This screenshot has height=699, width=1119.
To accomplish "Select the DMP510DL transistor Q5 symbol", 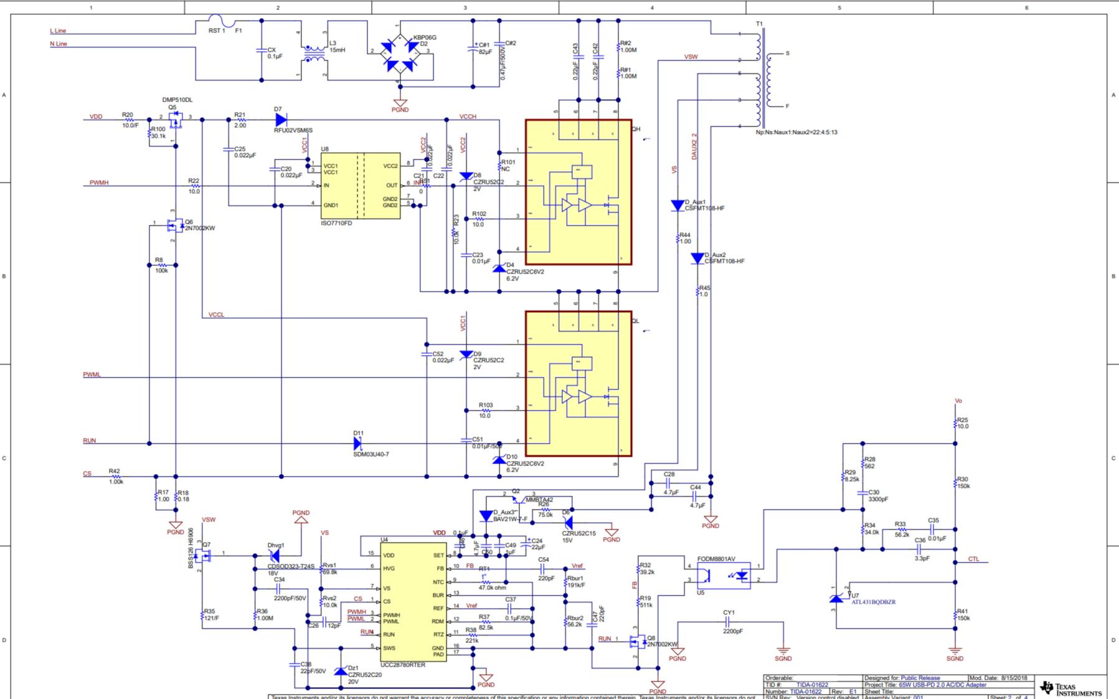I will pyautogui.click(x=176, y=119).
